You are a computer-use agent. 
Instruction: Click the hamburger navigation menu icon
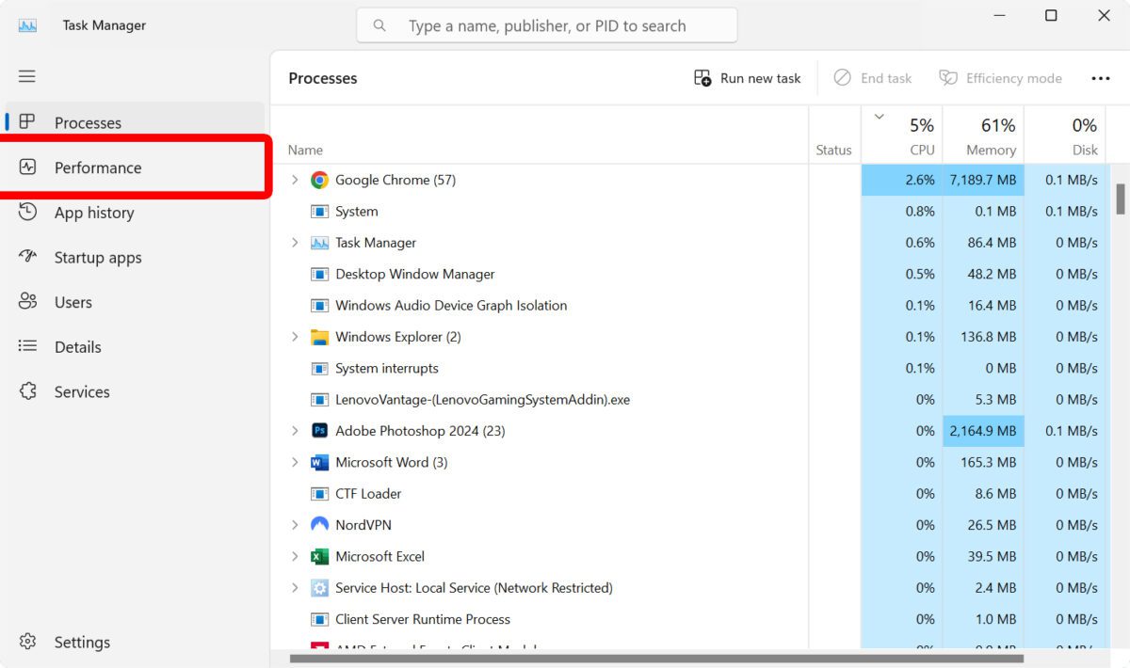point(27,76)
